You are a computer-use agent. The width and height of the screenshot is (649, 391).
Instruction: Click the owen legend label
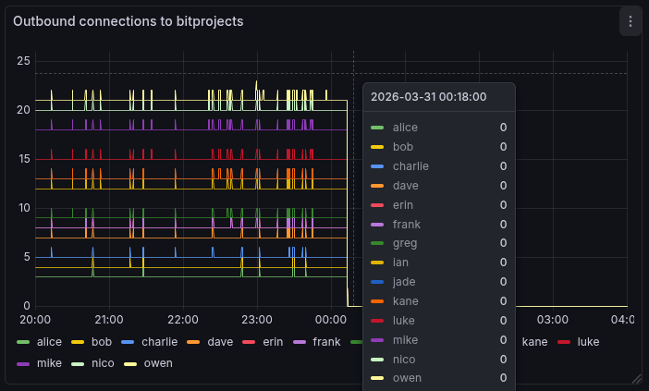158,363
